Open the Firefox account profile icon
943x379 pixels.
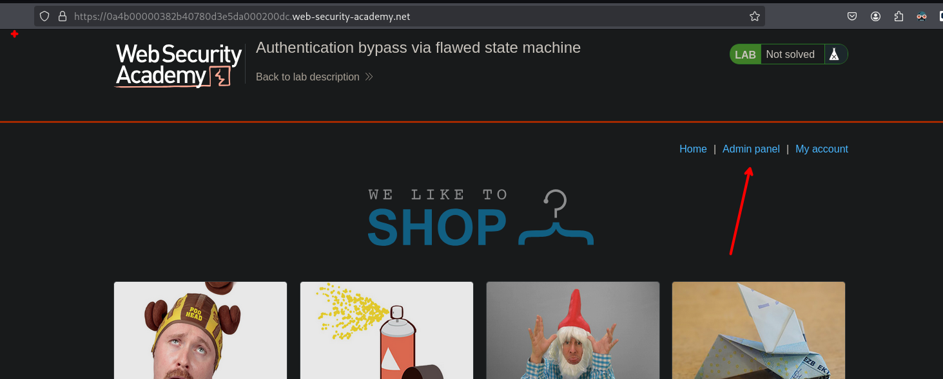click(x=875, y=17)
